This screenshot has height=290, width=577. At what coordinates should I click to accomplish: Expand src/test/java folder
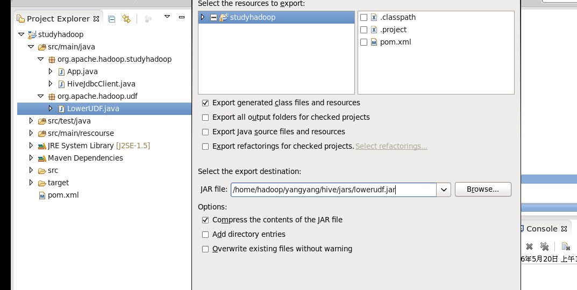click(x=31, y=121)
